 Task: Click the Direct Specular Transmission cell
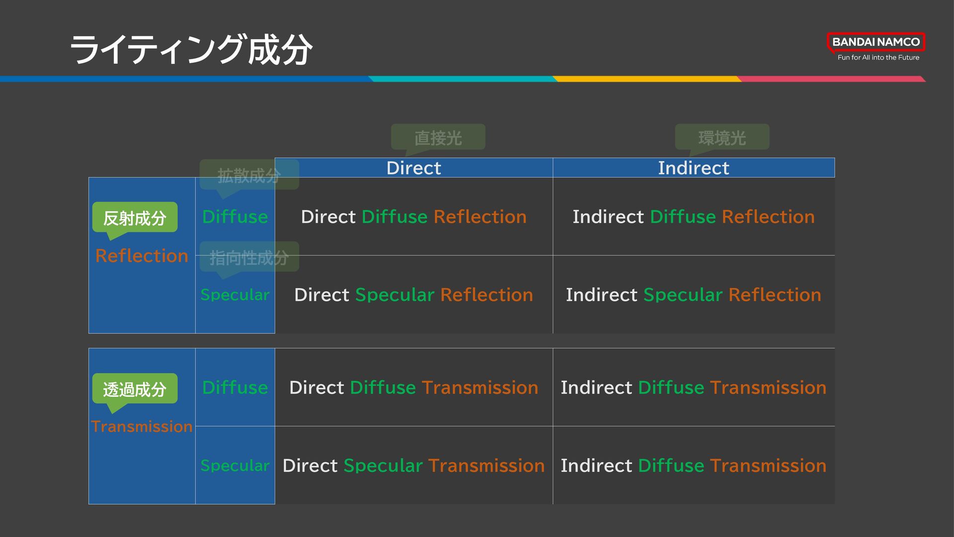point(413,465)
